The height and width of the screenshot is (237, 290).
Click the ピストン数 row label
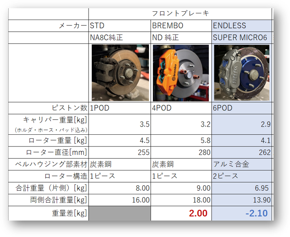[69, 108]
